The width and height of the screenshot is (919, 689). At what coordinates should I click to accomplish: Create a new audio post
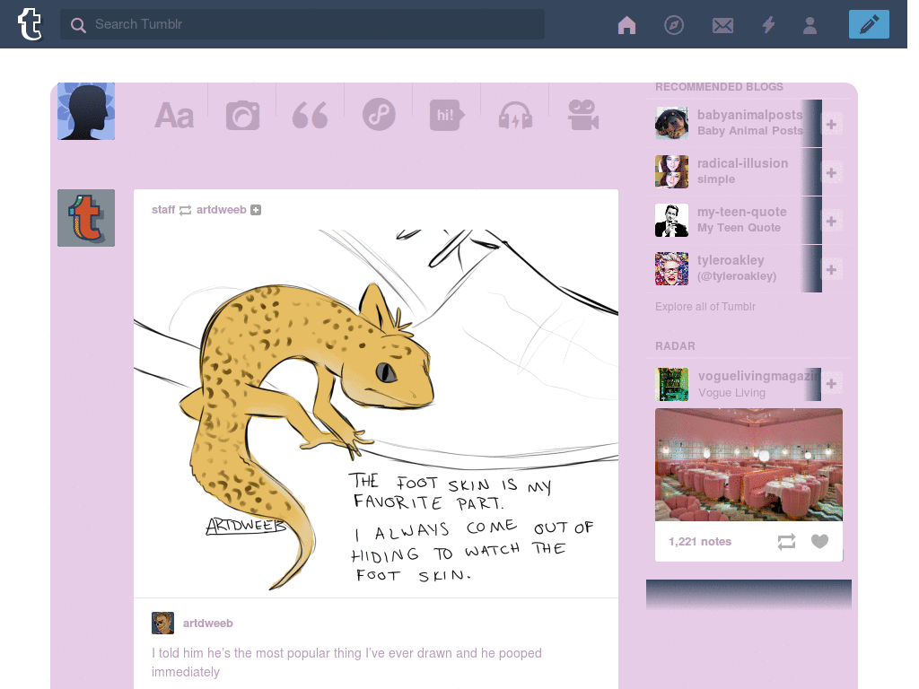[515, 115]
